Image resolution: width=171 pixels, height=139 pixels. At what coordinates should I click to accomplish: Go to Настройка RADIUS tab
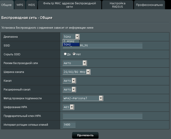point(118,5)
